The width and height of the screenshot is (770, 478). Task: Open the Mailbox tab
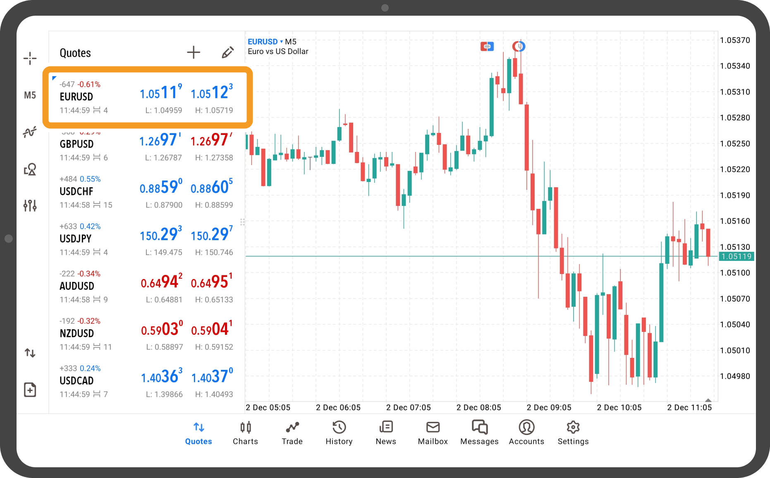(433, 433)
